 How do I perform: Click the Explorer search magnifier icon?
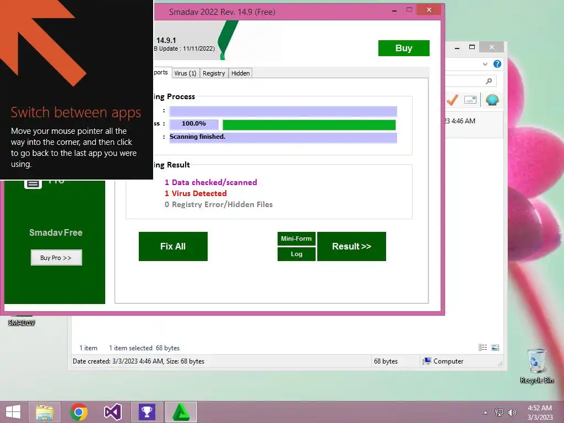point(489,81)
